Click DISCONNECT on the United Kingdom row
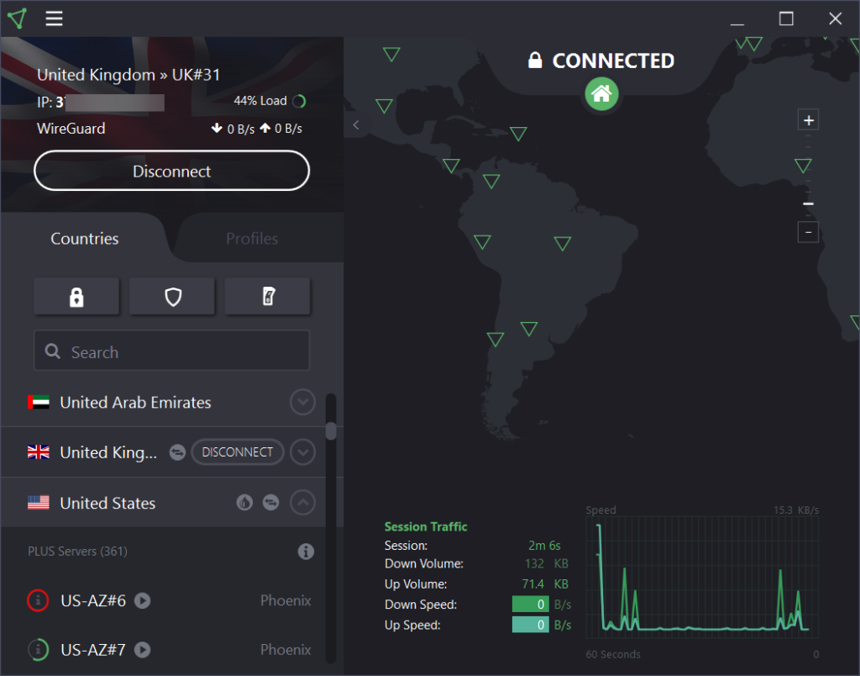 click(237, 452)
